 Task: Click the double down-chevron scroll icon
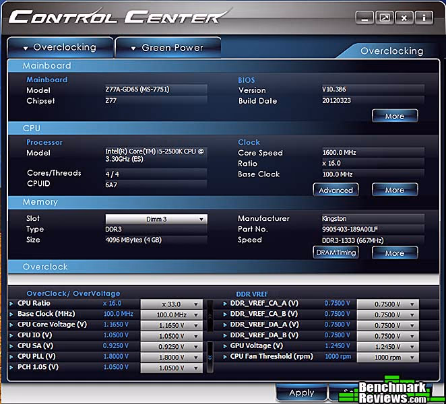point(210,358)
